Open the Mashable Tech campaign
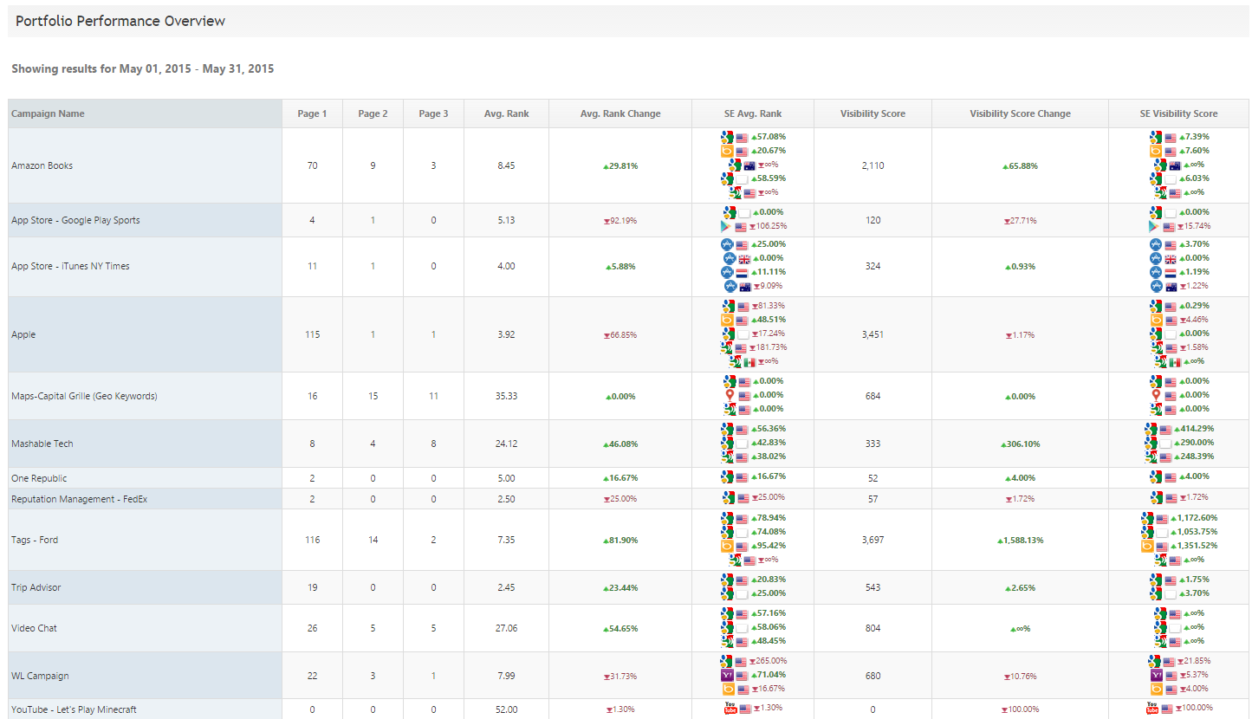1252x719 pixels. (x=42, y=444)
